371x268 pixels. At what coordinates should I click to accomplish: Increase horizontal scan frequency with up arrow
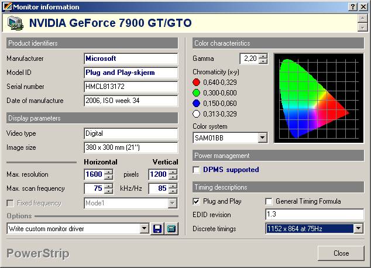[x=109, y=186]
